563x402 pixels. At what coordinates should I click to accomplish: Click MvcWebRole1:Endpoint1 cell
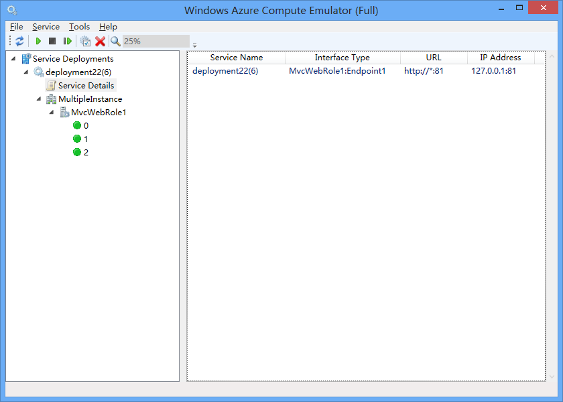click(x=337, y=71)
